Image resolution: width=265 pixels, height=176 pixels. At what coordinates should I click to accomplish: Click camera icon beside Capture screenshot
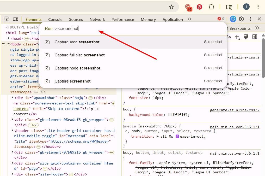click(47, 81)
